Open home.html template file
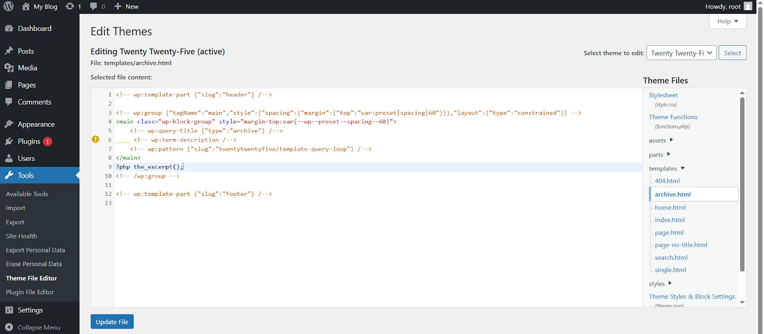 pyautogui.click(x=670, y=207)
